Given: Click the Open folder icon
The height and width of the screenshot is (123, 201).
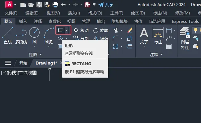Looking at the screenshot, I should point(31,5).
